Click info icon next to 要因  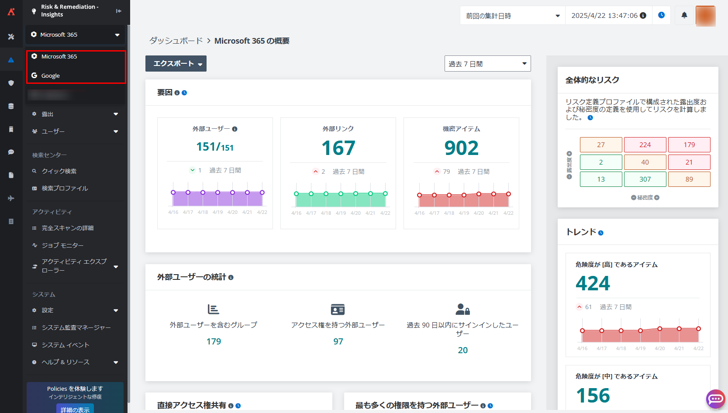tap(177, 93)
